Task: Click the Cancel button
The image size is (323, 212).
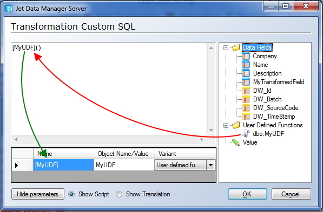Action: 291,194
